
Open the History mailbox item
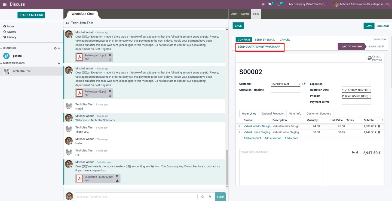[10, 37]
